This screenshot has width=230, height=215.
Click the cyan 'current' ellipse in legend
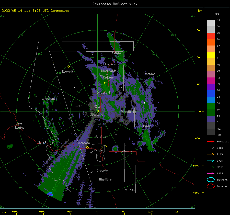[211, 180]
